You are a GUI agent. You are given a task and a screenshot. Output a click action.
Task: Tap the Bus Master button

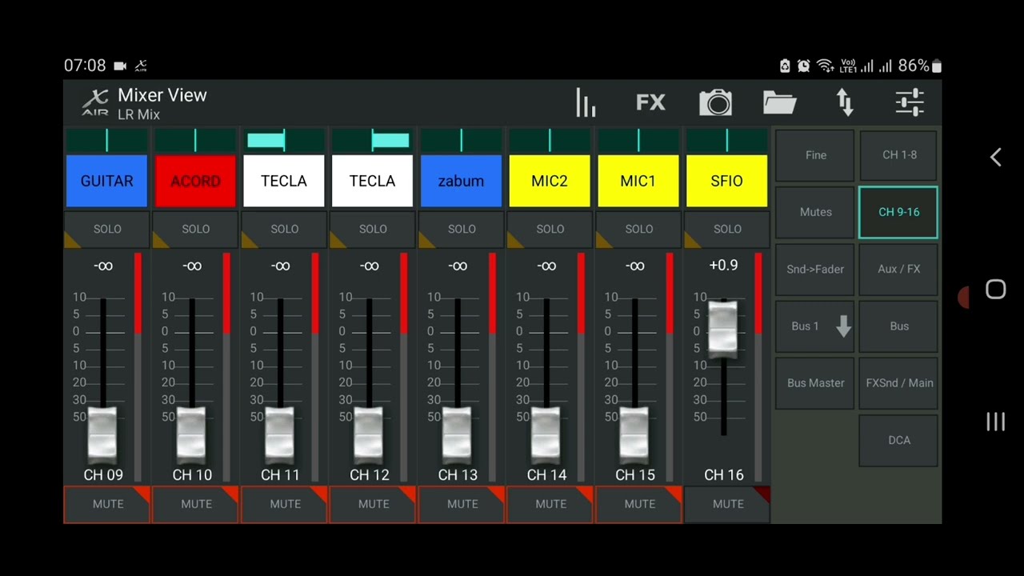click(x=815, y=383)
